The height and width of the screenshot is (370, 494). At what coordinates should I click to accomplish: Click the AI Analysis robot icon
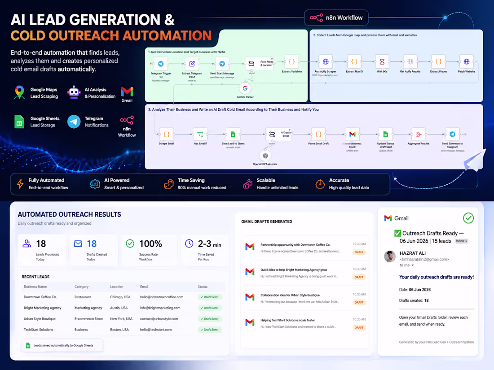coord(74,92)
